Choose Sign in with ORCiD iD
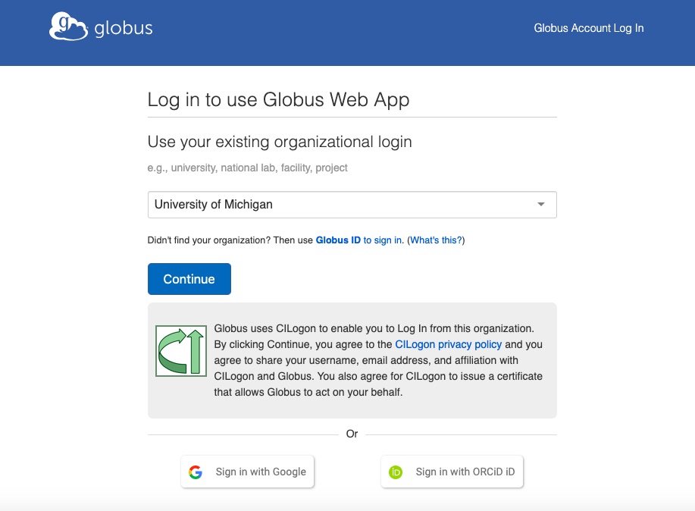Viewport: 695px width, 511px height. (452, 472)
